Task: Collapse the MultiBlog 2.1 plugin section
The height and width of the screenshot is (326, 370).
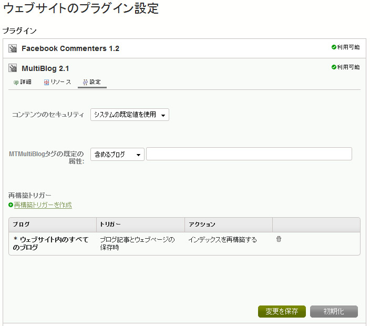Action: tap(45, 68)
